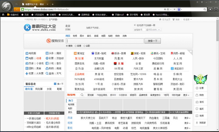Click the 邮箱帐号 email input field
Screen dimensions: 219x132
[139, 29]
